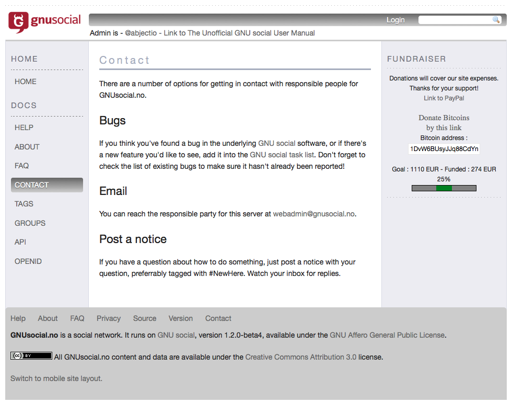The image size is (512, 403).
Task: Open the footer Contact link
Action: 218,318
